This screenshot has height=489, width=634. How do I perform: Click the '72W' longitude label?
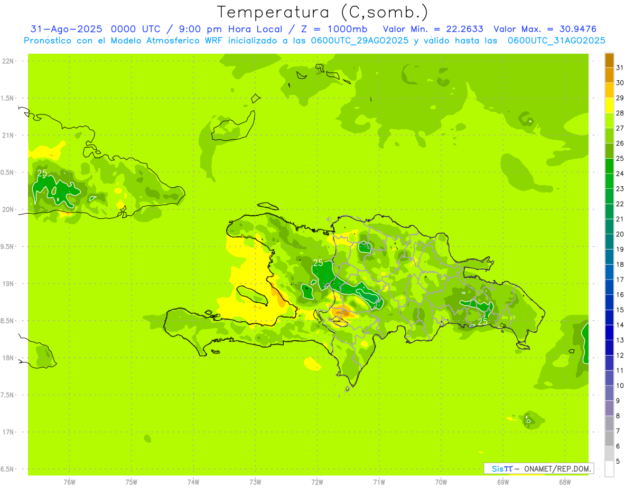[x=317, y=482]
